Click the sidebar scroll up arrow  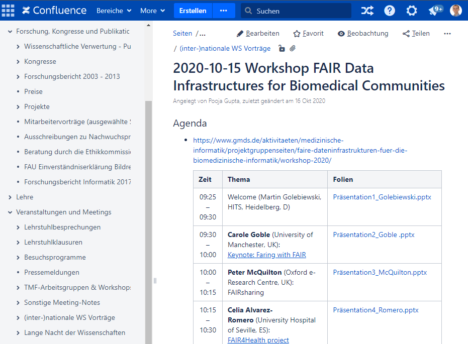click(x=148, y=25)
